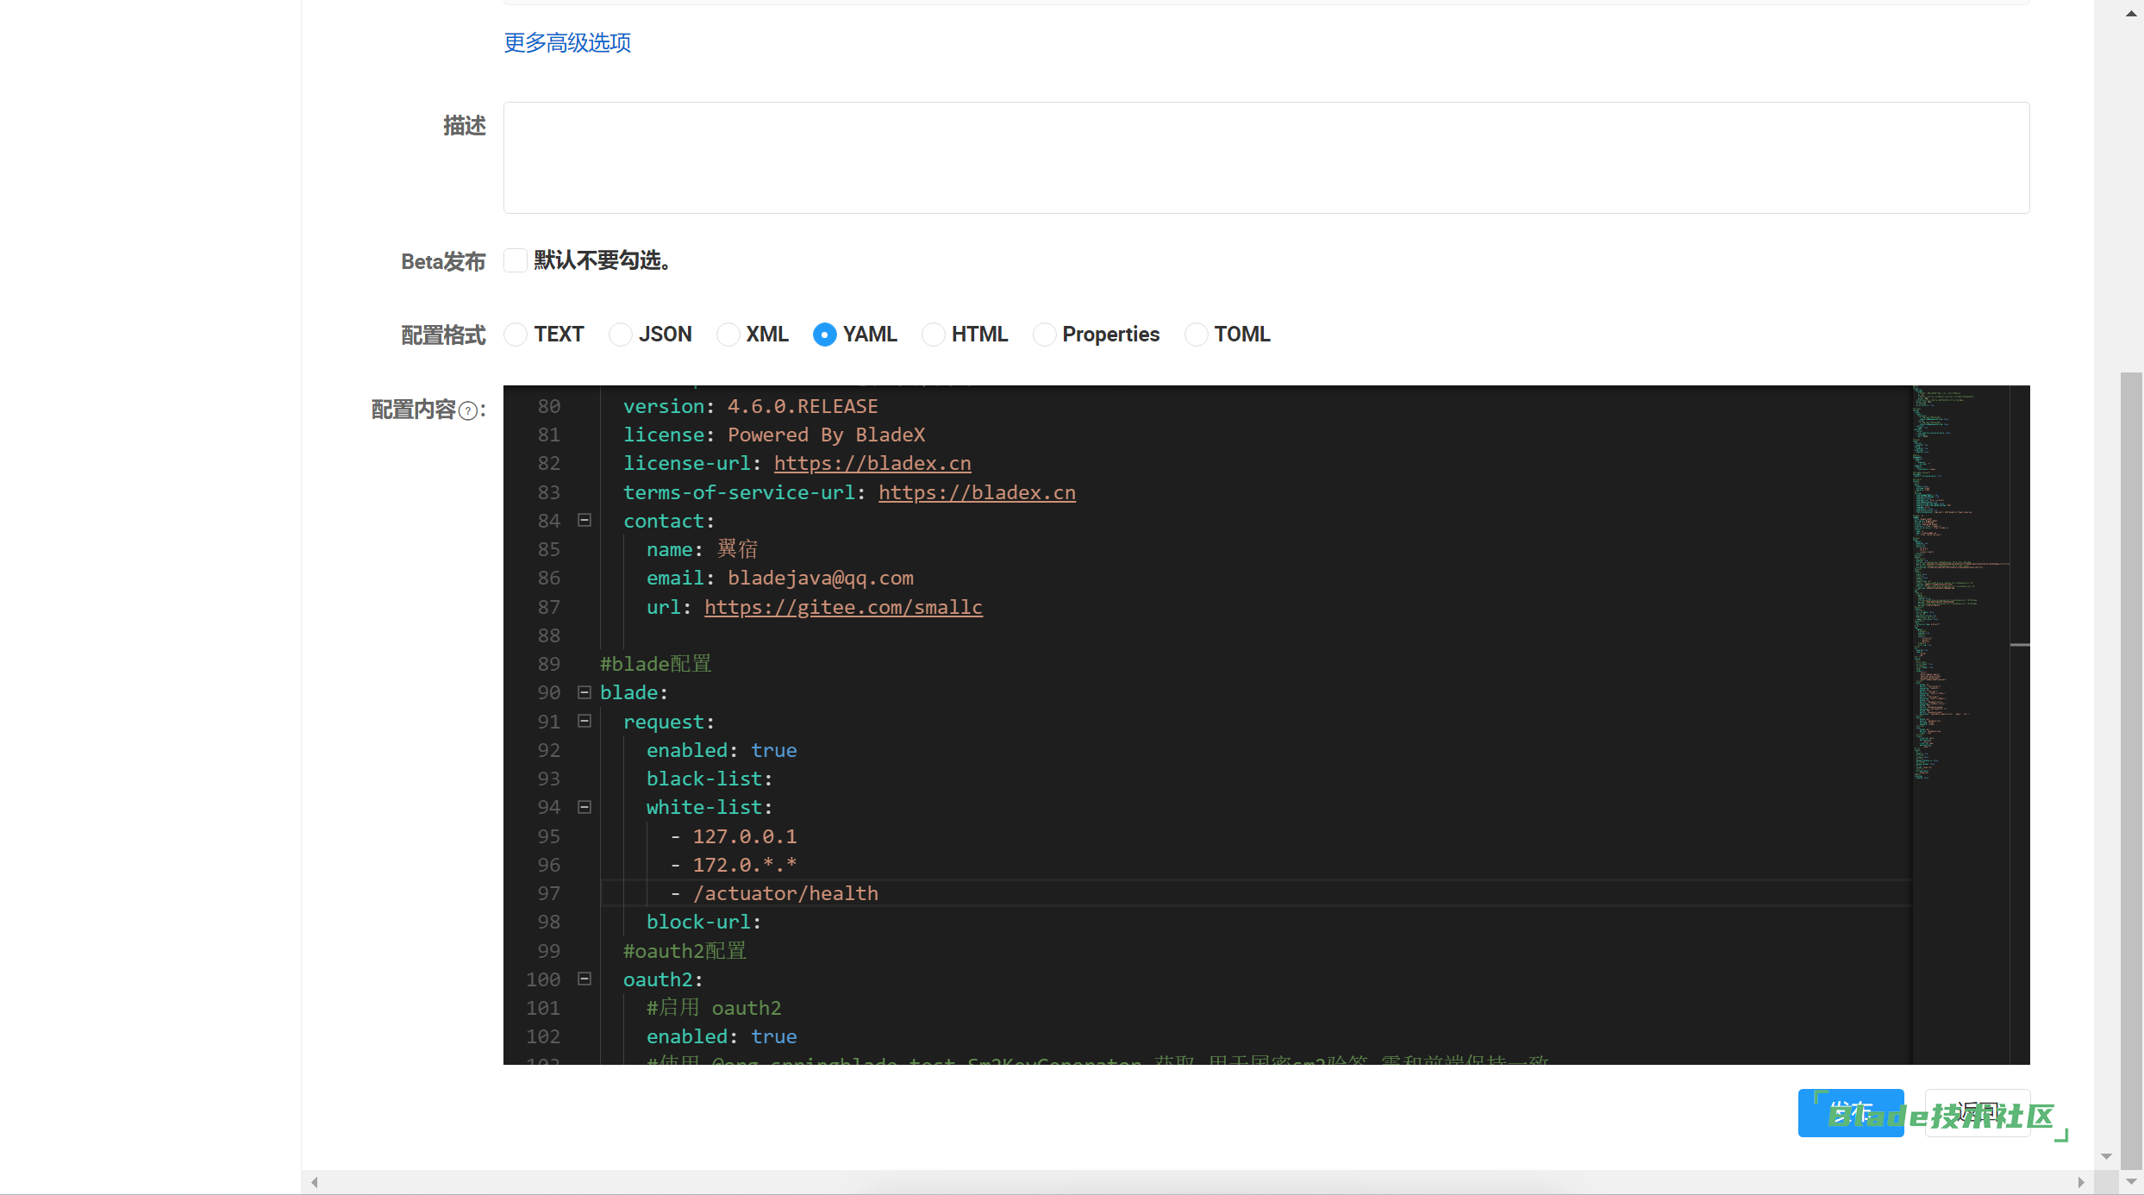Select the HTML format radio button
Image resolution: width=2144 pixels, height=1195 pixels.
point(933,335)
